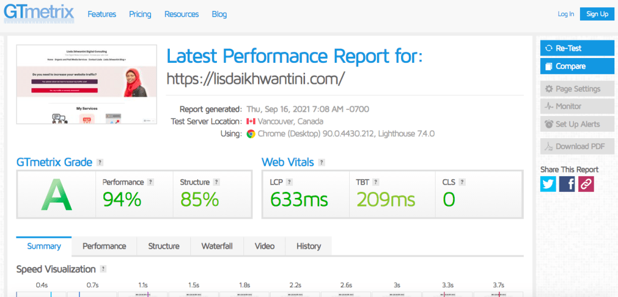Viewport: 618px width, 297px height.
Task: Click Vancouver, Canada server location
Action: click(291, 121)
